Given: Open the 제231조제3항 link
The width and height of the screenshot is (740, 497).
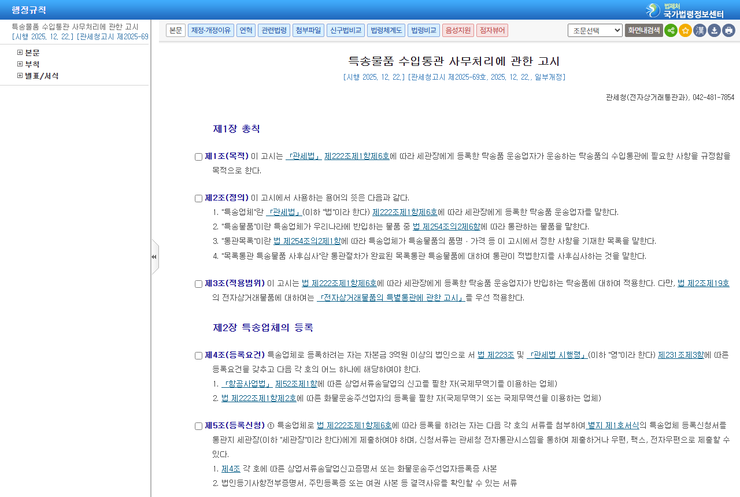Looking at the screenshot, I should [x=681, y=355].
